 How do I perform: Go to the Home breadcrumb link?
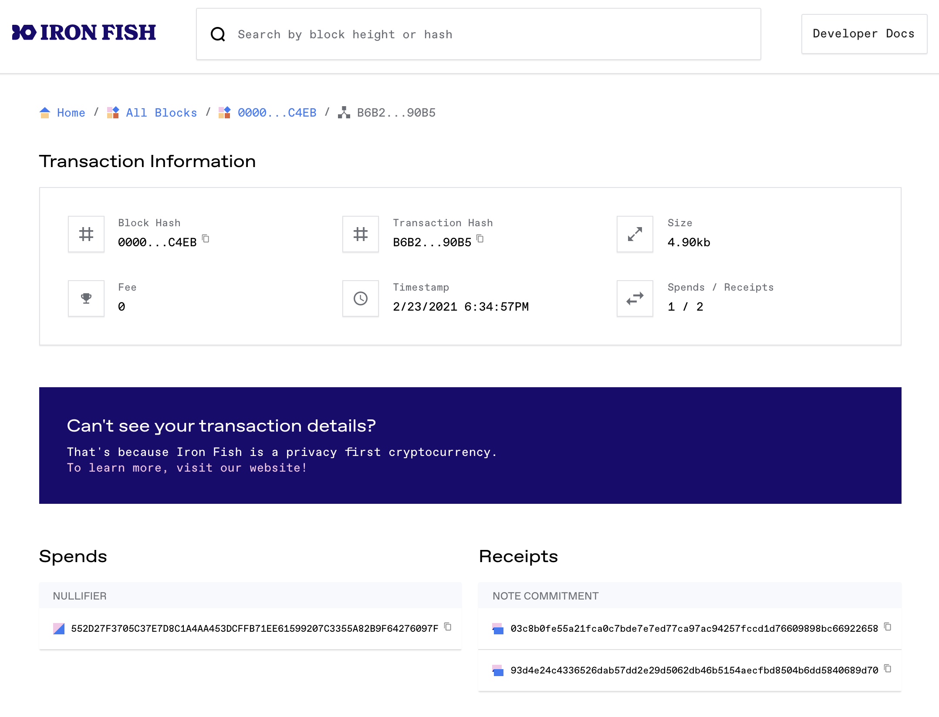(x=71, y=113)
